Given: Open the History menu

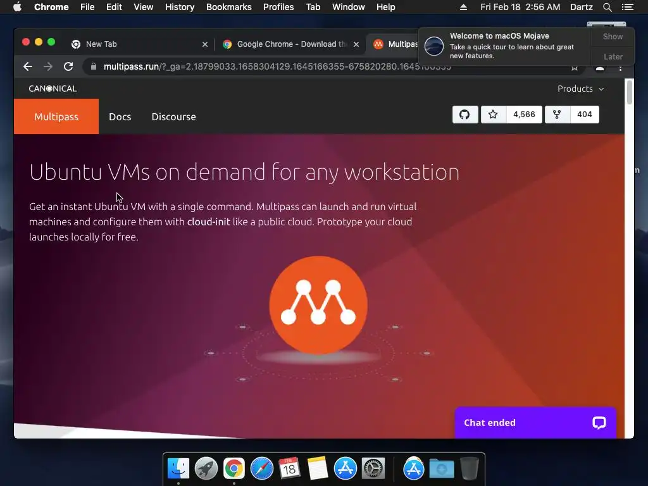Looking at the screenshot, I should 180,7.
